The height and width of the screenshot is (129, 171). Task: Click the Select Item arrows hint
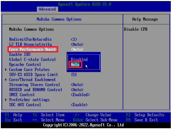49,115
